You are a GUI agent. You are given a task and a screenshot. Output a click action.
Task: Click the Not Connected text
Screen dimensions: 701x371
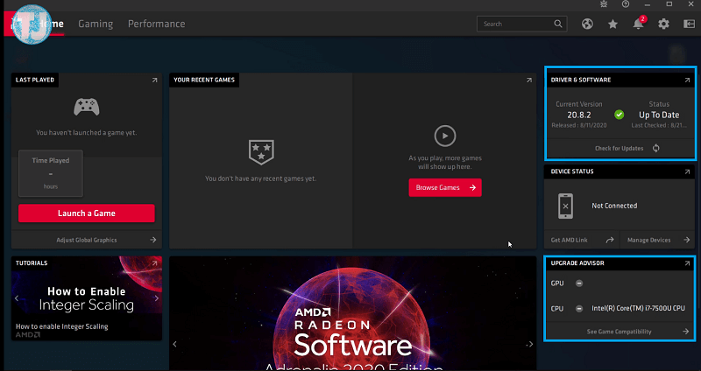click(x=614, y=206)
